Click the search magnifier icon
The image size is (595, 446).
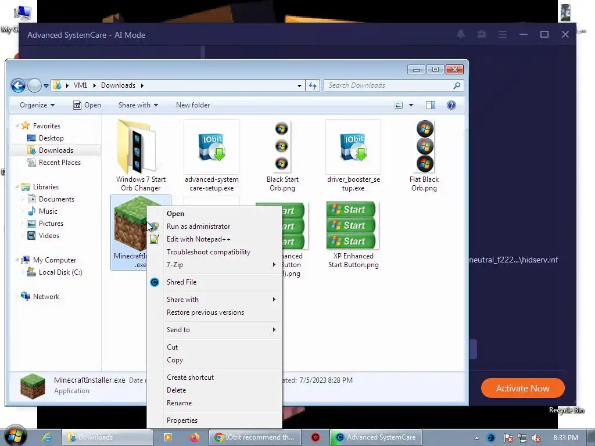[x=457, y=85]
